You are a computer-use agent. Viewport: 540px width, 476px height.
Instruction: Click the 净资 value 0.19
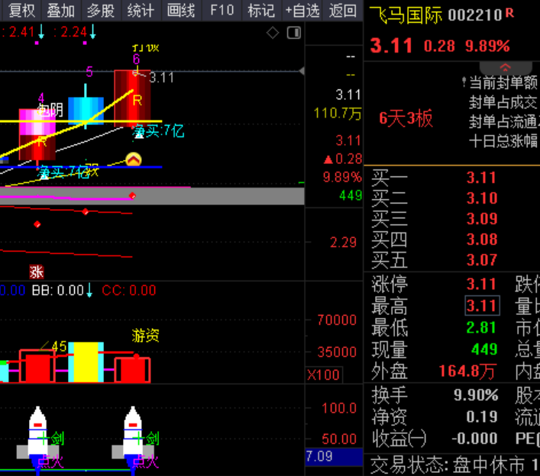482,416
